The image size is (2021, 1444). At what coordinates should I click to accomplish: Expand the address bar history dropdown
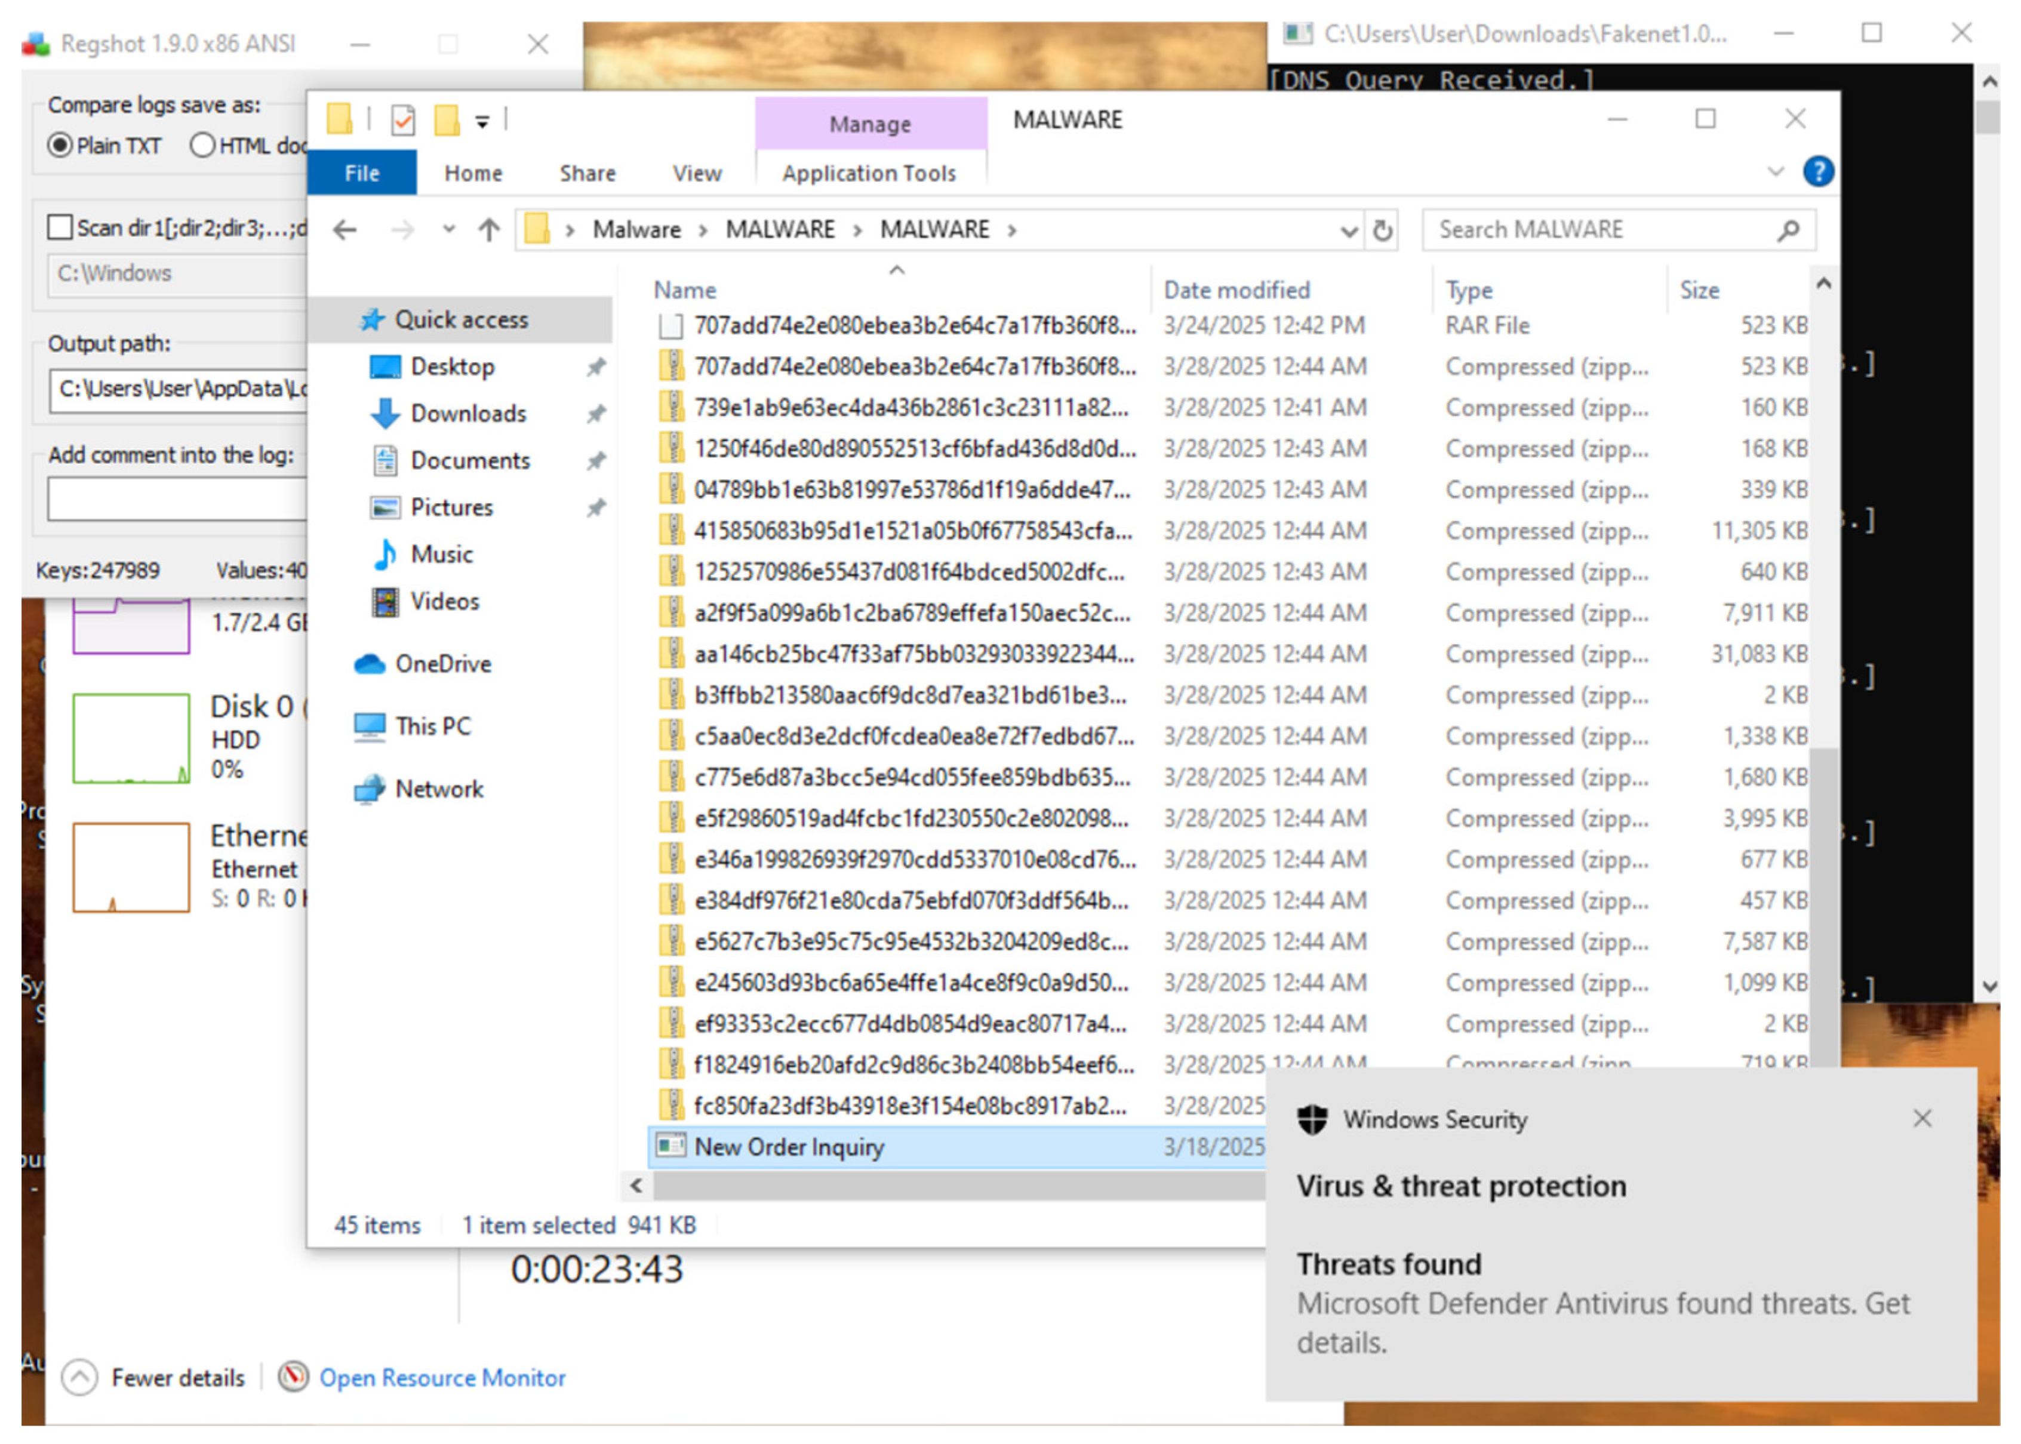pos(1348,231)
